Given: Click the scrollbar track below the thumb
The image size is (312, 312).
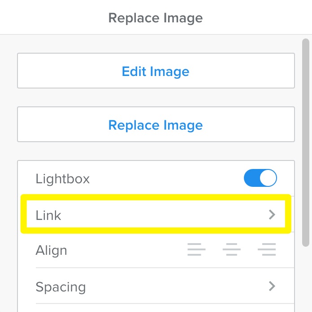Looking at the screenshot, I should (306, 277).
